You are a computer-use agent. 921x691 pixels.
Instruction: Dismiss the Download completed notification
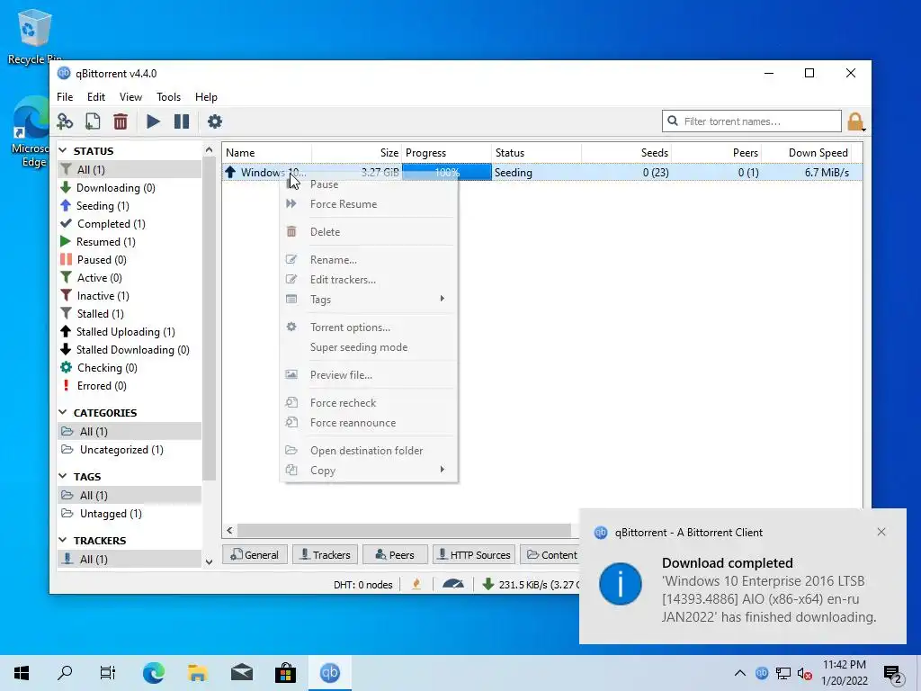pos(881,532)
